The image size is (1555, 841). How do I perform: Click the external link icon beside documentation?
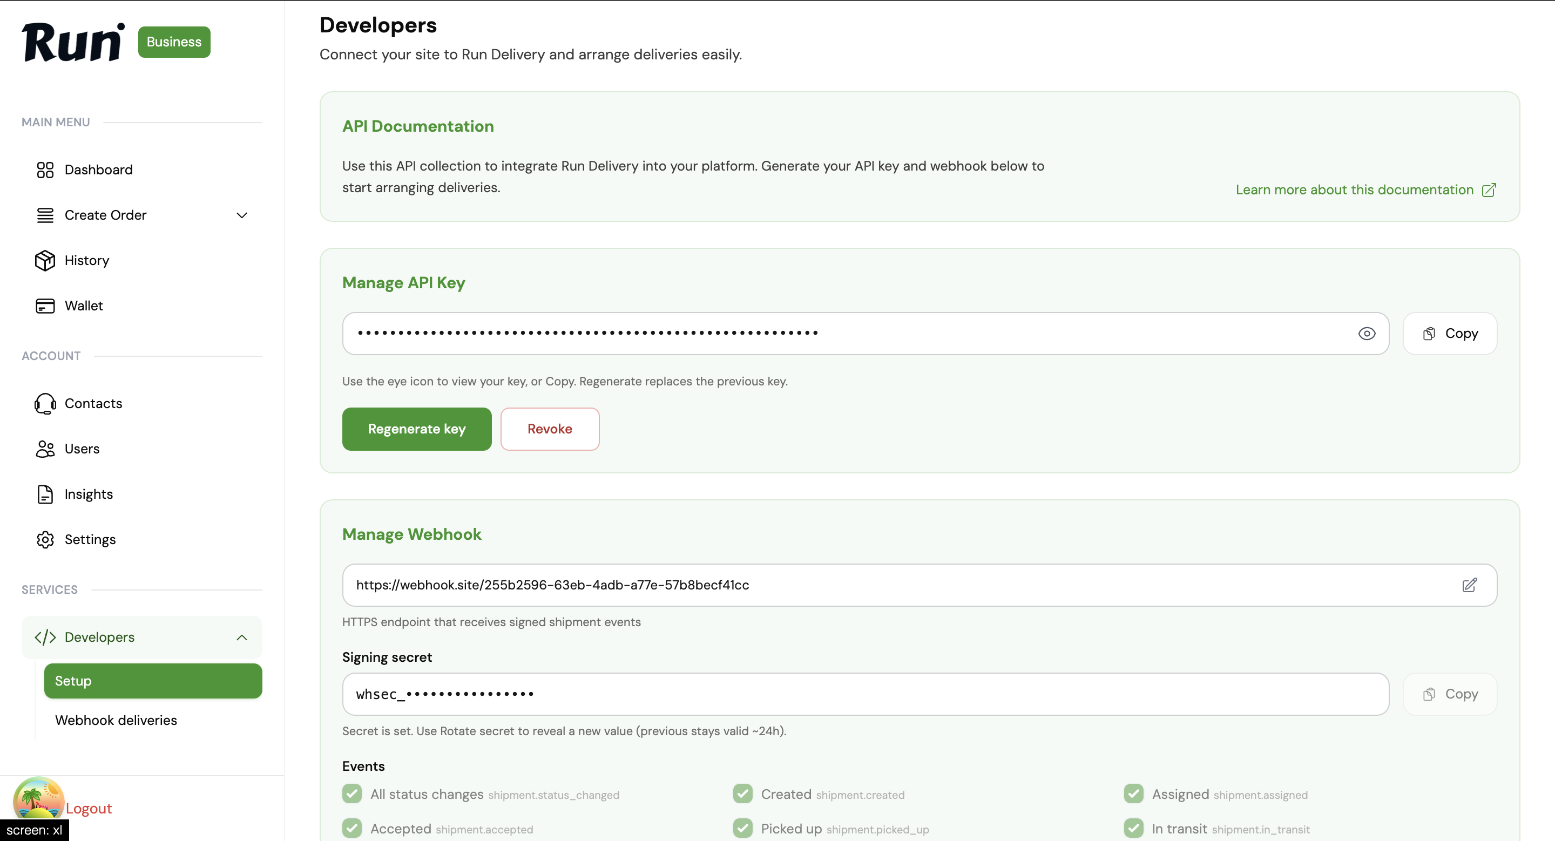(x=1489, y=190)
